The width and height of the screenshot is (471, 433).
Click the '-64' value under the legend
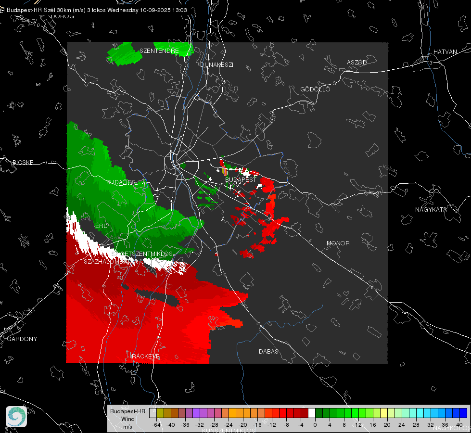156,425
